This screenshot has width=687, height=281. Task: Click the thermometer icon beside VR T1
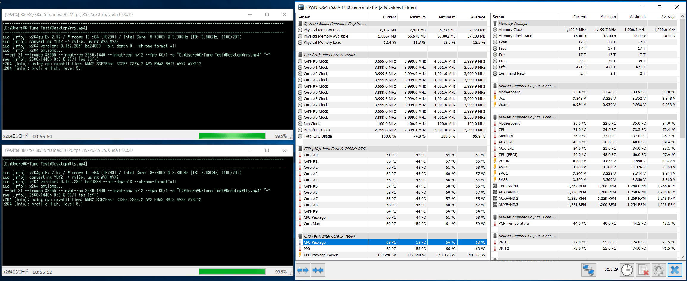pyautogui.click(x=495, y=242)
